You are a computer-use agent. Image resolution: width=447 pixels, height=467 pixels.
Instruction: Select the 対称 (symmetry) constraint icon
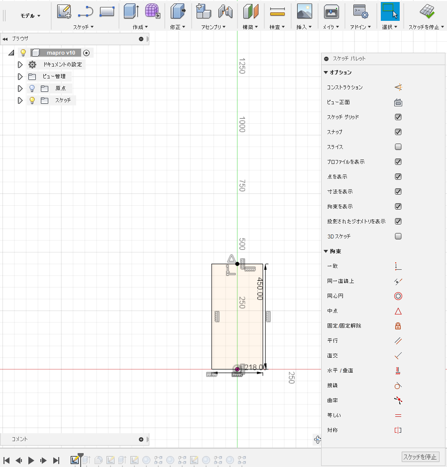(x=397, y=430)
